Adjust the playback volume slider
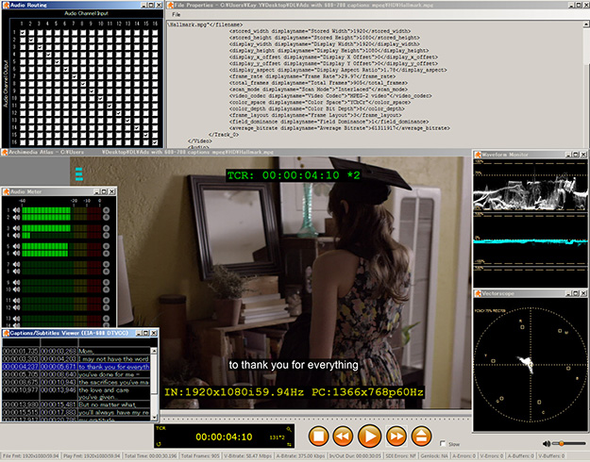The height and width of the screenshot is (462, 590). tap(563, 443)
